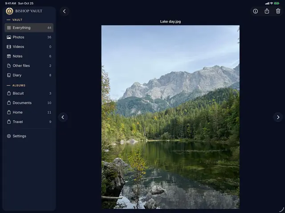285x213 pixels.
Task: Open the Biscuit album
Action: pyautogui.click(x=29, y=93)
